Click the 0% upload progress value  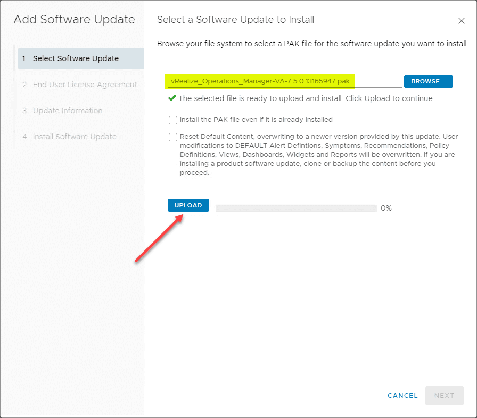point(386,208)
